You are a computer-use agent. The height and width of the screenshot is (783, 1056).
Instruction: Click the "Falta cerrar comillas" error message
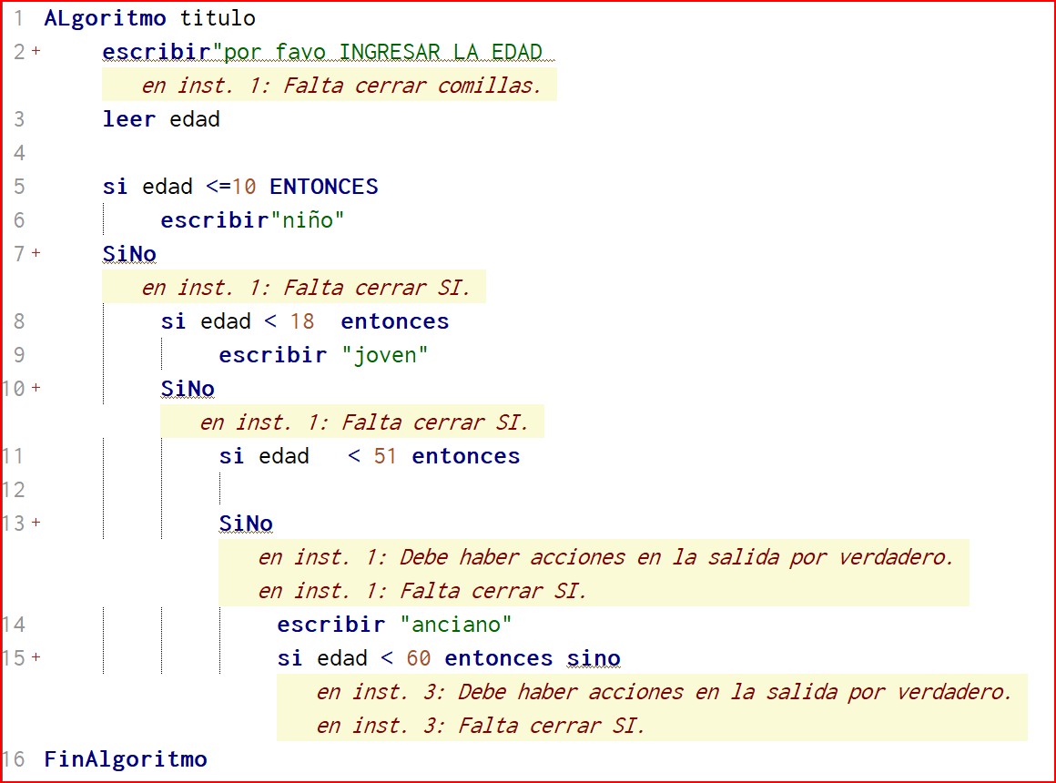341,86
